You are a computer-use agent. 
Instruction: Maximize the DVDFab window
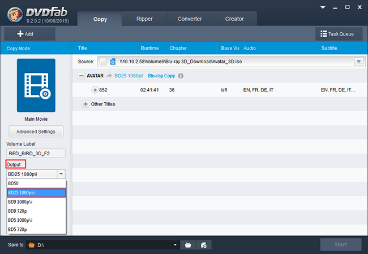pyautogui.click(x=348, y=7)
